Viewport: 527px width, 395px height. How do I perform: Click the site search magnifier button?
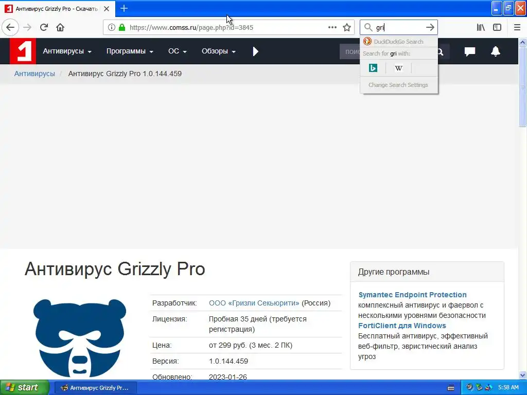[x=441, y=52]
